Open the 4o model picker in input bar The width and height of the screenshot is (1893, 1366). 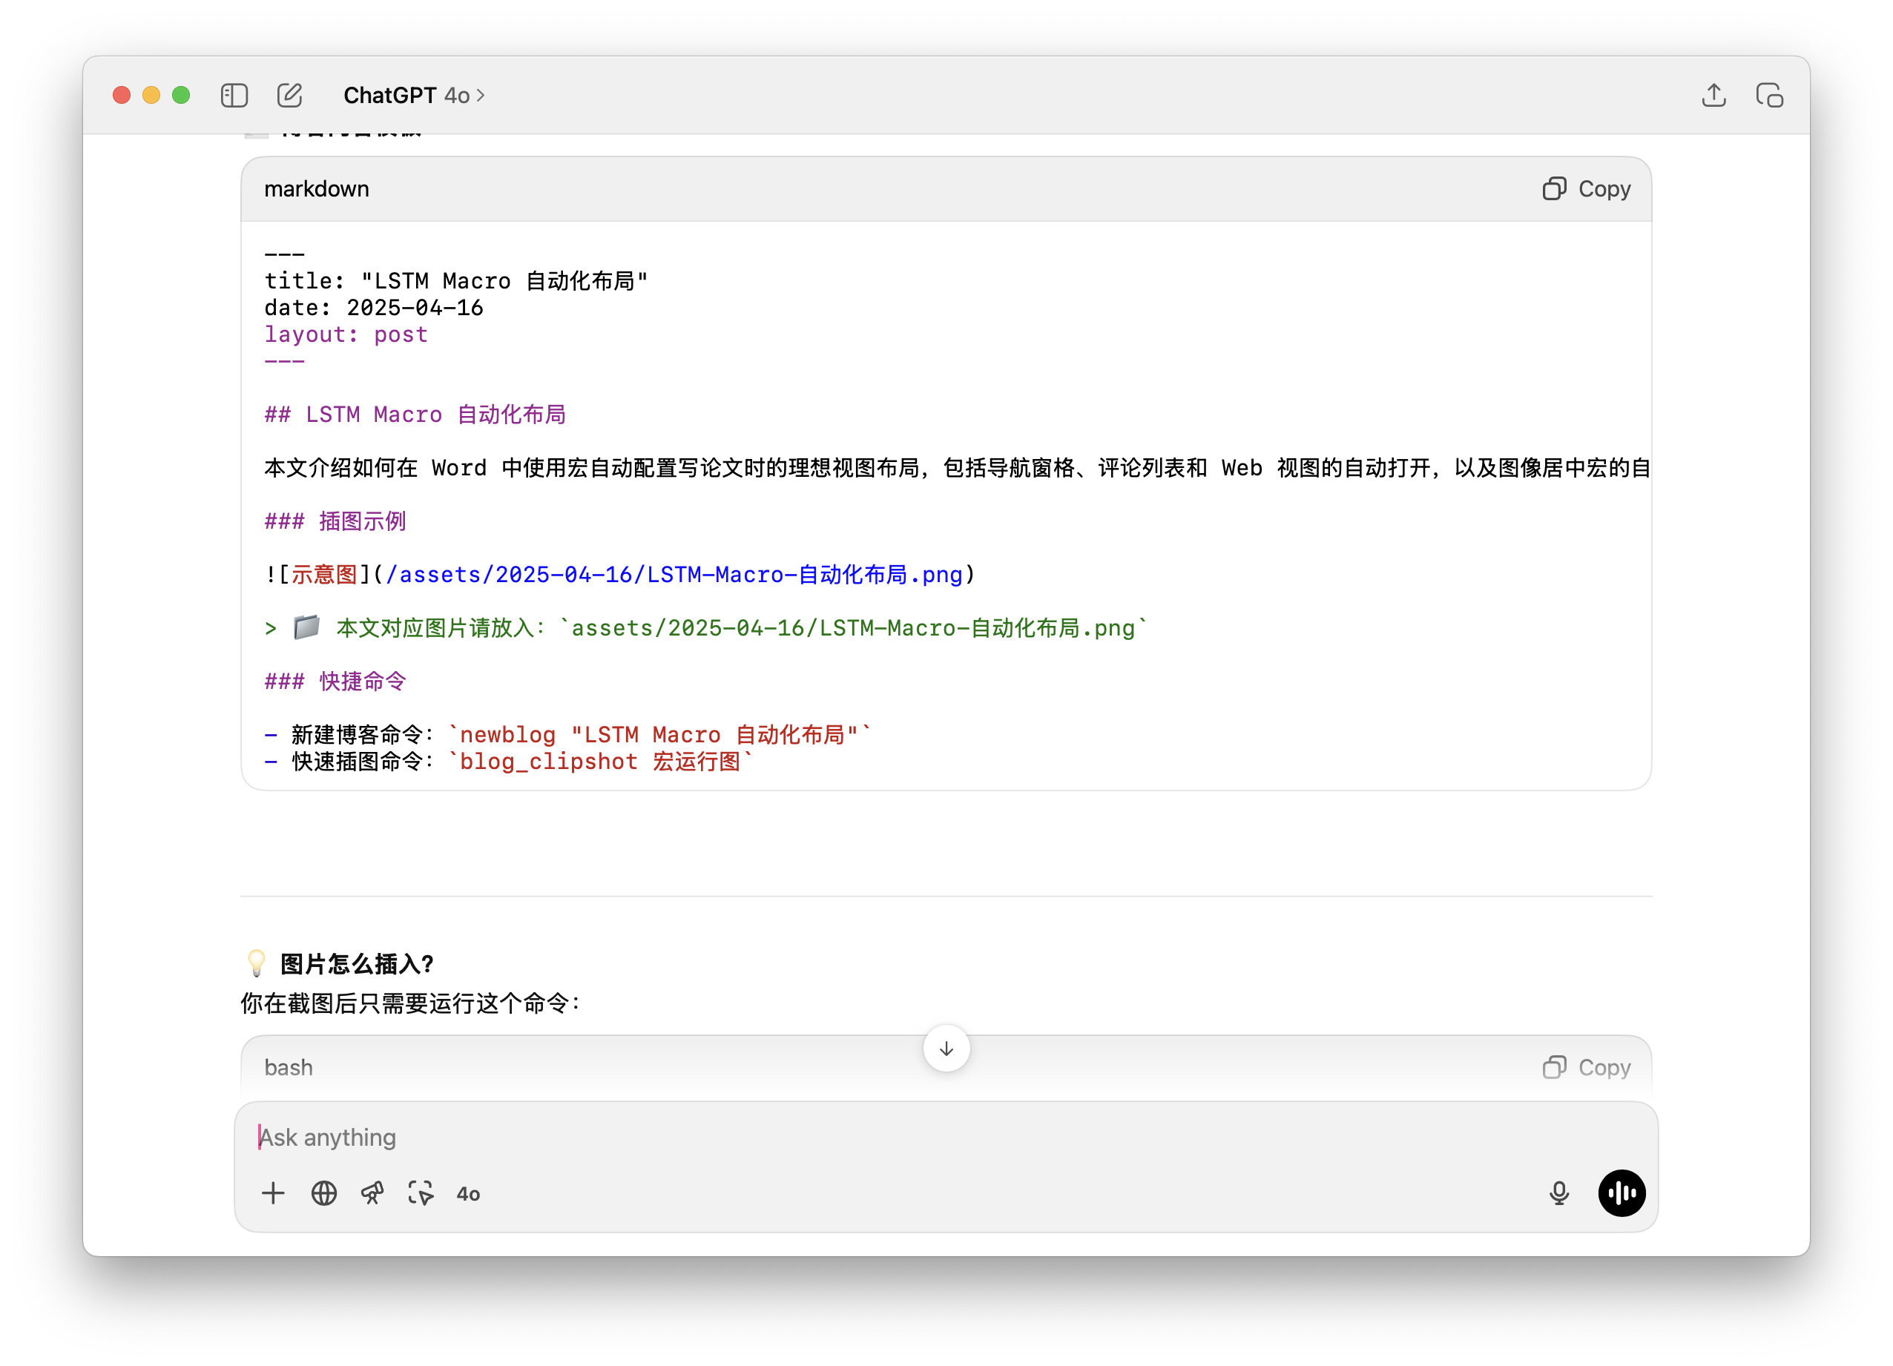[x=468, y=1194]
